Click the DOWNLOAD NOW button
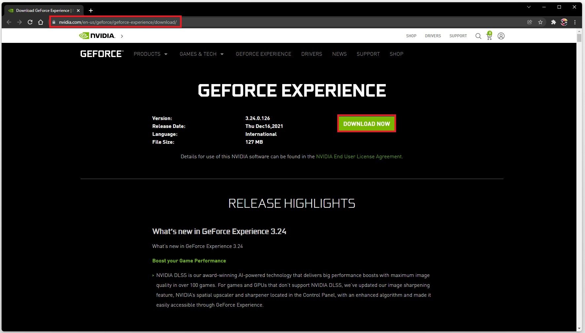585x333 pixels. pyautogui.click(x=367, y=124)
